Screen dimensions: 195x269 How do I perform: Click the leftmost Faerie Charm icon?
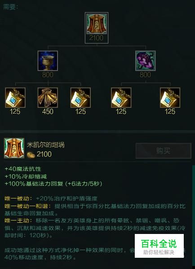(x=15, y=97)
